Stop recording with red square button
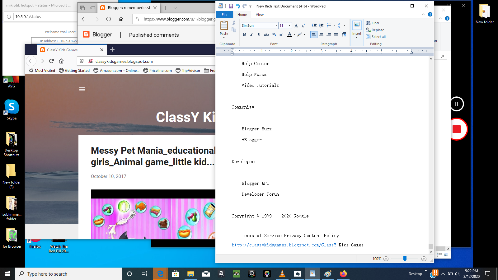This screenshot has width=498, height=280. 457,129
